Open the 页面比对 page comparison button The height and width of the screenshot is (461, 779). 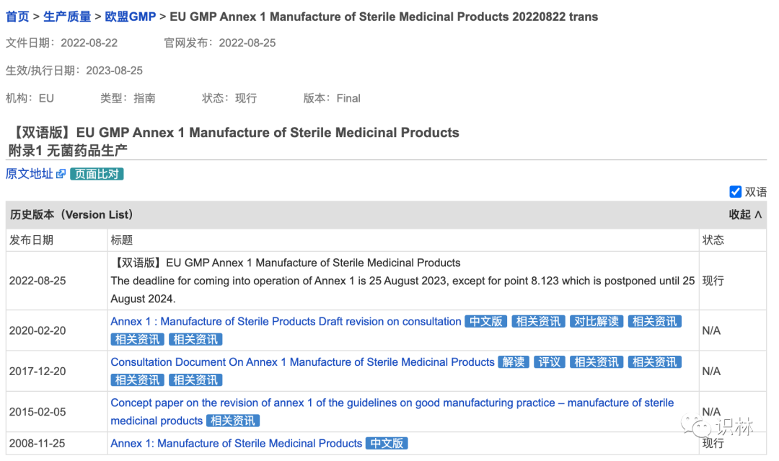click(97, 174)
